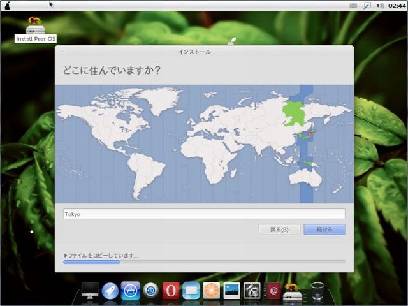Open the pear logo menu

(7, 5)
